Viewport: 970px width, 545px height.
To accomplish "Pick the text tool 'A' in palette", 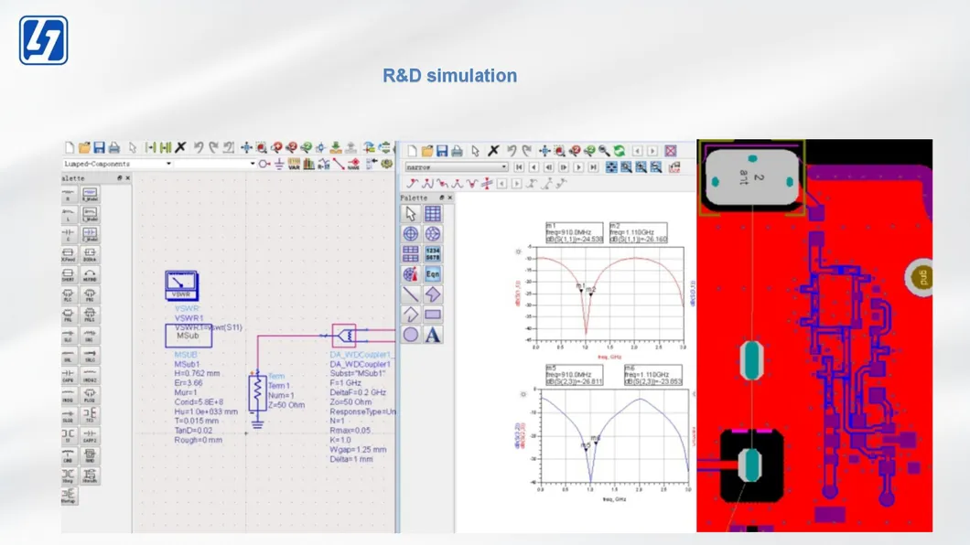I will coord(433,335).
